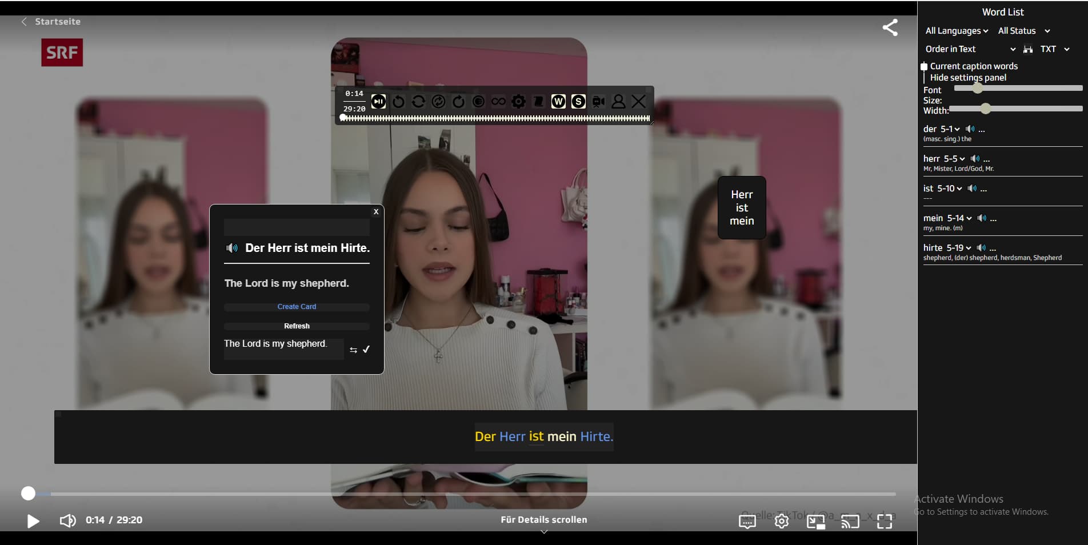Toggle the W word list button
The height and width of the screenshot is (545, 1088).
558,102
